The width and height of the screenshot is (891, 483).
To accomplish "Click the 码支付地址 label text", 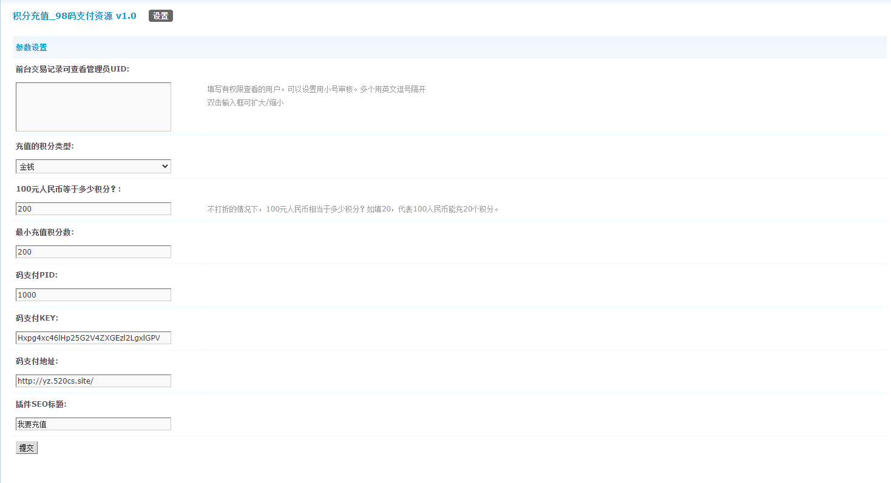I will tap(37, 361).
